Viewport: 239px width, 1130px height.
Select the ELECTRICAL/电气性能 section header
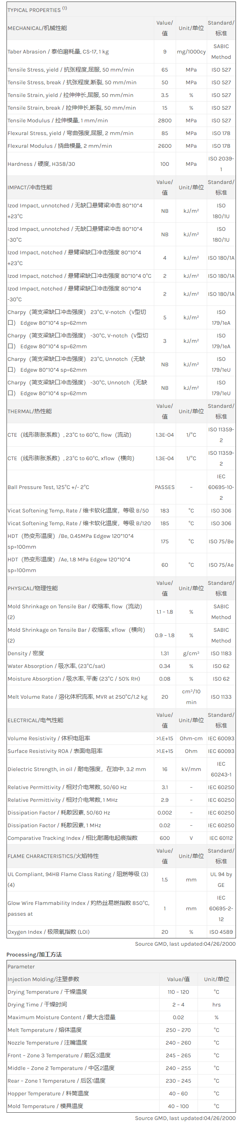click(35, 720)
